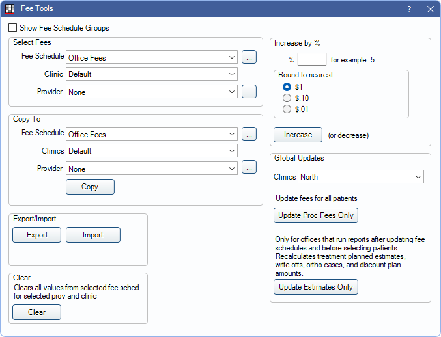441x337 pixels.
Task: Click ellipsis button beside Select Fees Fee Schedule
Action: [x=249, y=57]
